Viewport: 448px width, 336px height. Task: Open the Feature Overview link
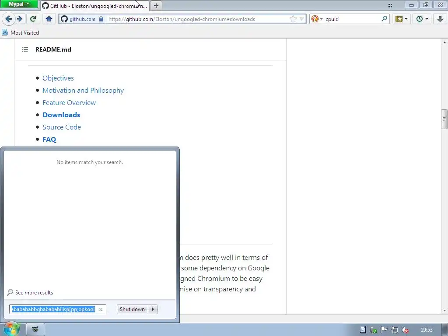pos(69,102)
